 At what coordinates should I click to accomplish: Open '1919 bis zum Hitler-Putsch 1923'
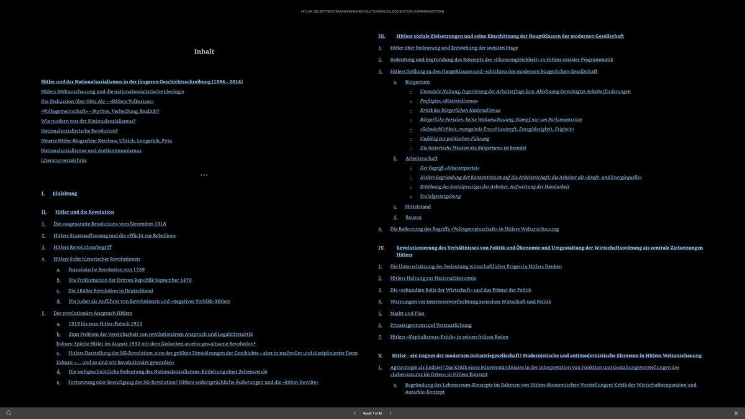tap(106, 323)
